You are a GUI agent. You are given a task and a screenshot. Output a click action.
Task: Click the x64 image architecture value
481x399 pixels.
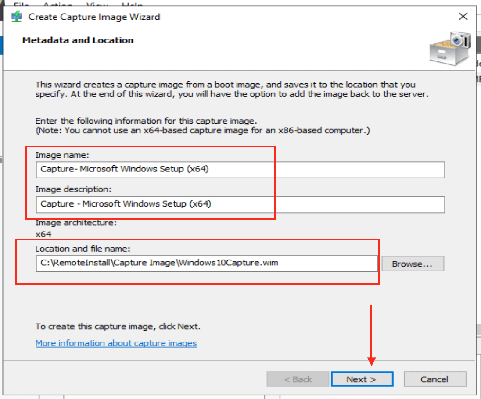point(43,234)
